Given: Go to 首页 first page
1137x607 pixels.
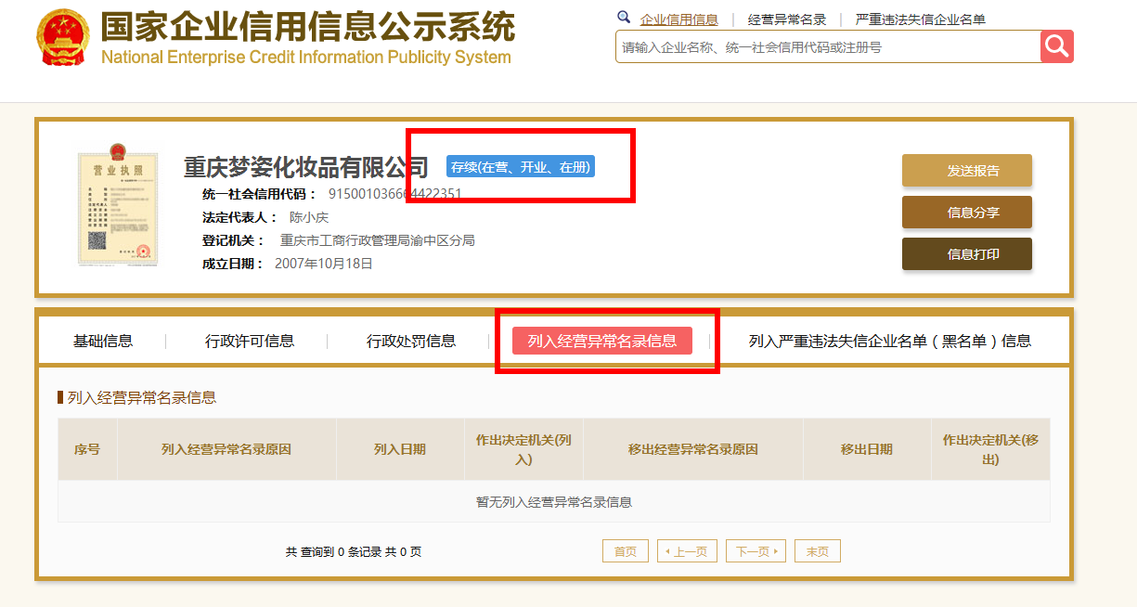Looking at the screenshot, I should pos(626,549).
